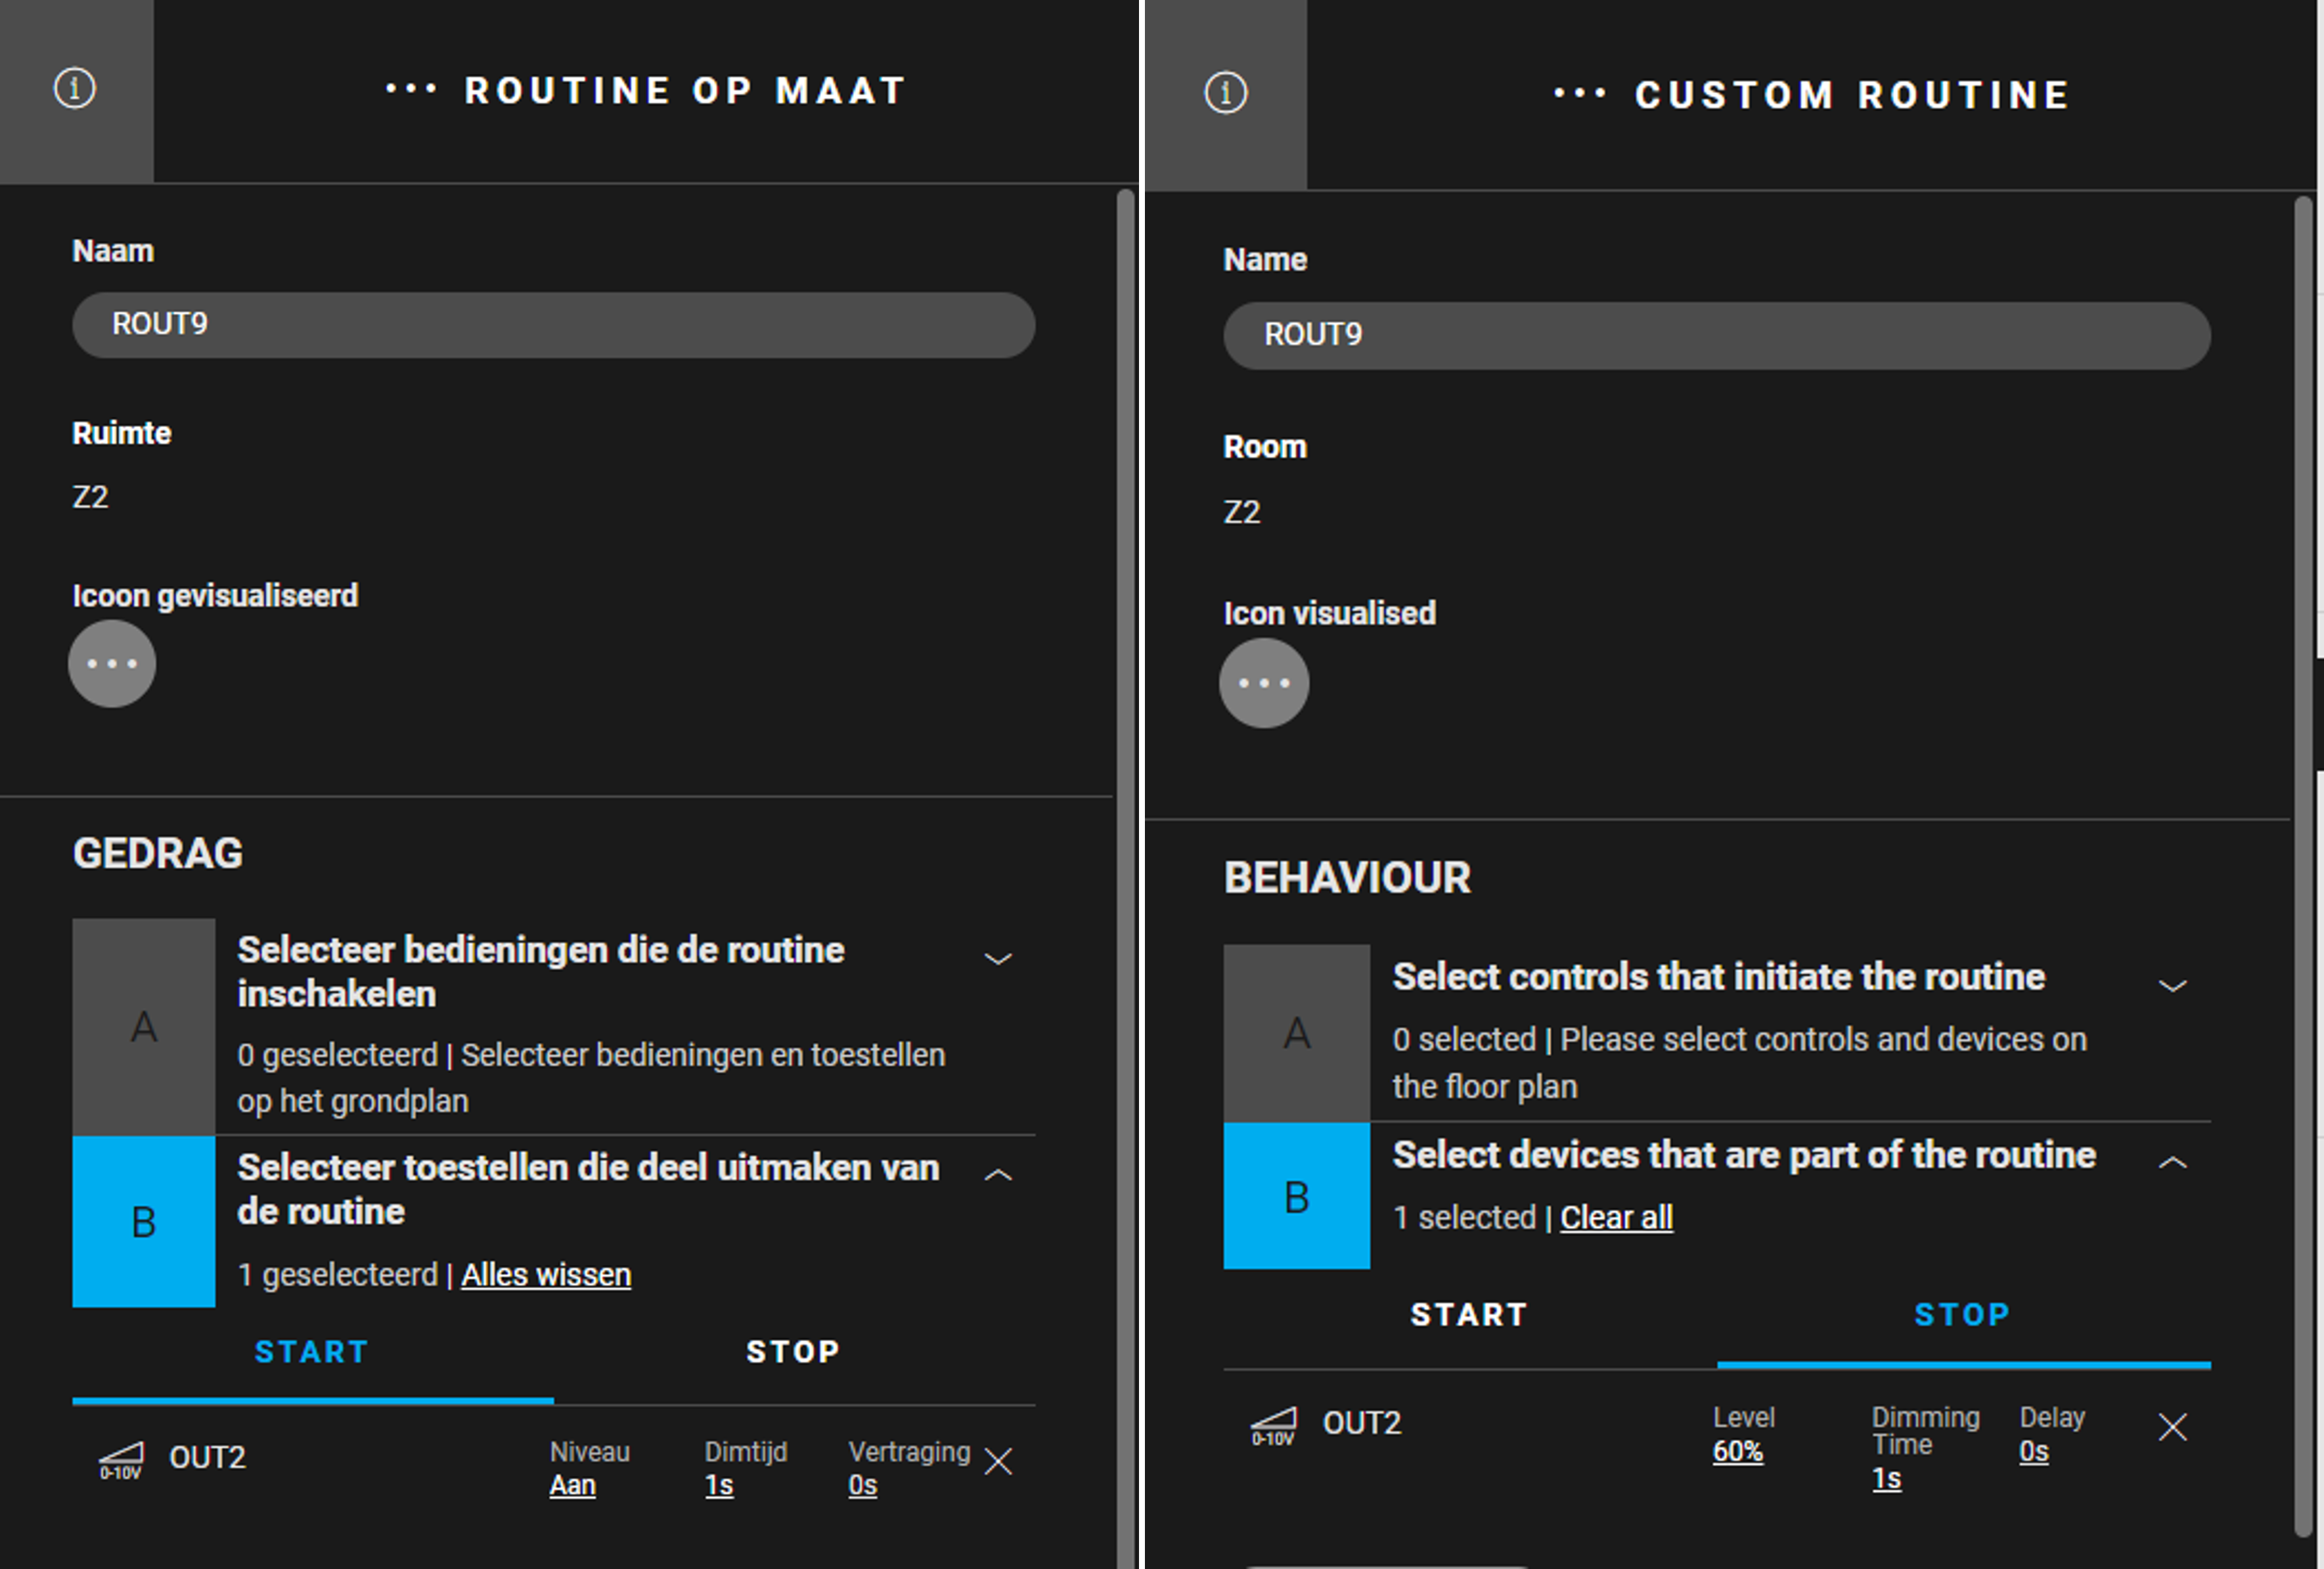Click Naam input field with ROUT9

(x=553, y=325)
